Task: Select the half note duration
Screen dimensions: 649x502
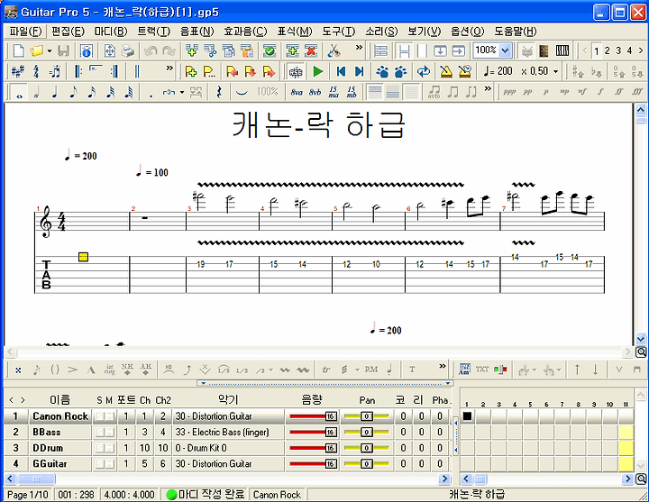Action: [x=36, y=92]
